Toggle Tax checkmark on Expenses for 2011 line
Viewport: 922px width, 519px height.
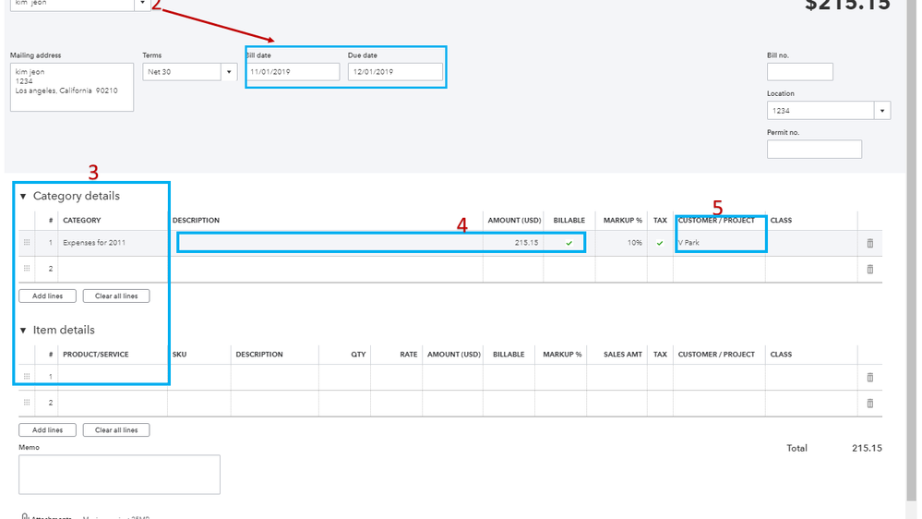point(660,243)
